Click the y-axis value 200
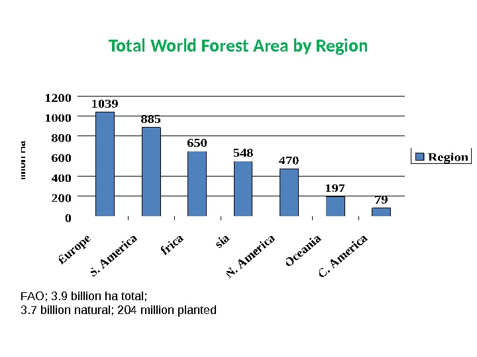Viewport: 477px width, 357px height. pos(61,198)
